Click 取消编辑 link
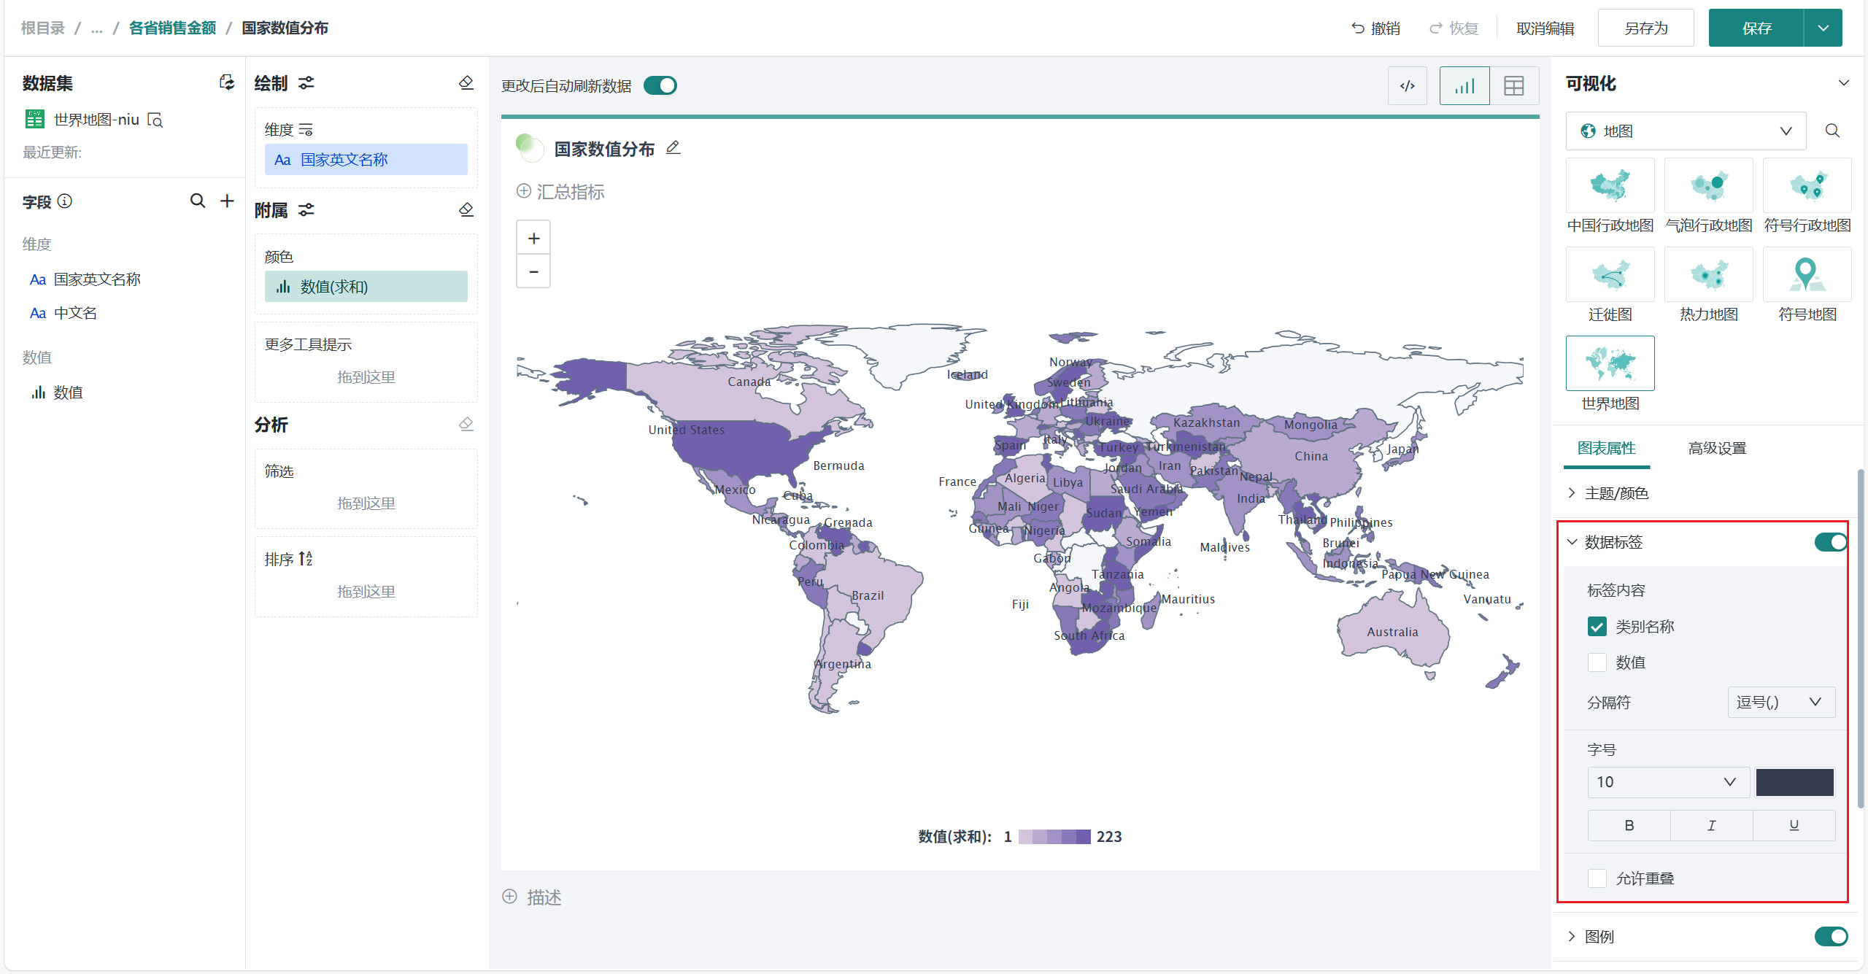The image size is (1868, 974). point(1545,28)
